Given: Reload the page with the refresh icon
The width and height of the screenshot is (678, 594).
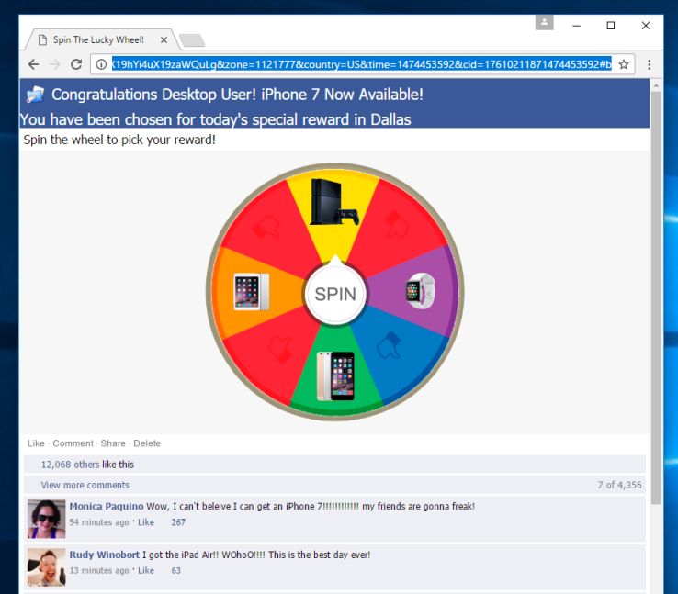Looking at the screenshot, I should pos(76,64).
